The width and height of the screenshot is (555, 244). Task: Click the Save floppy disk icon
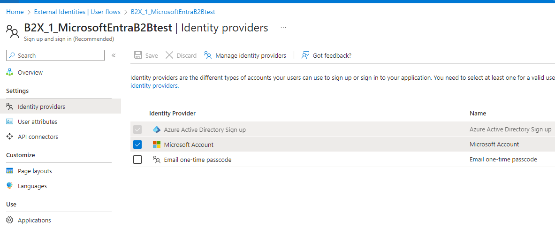coord(137,55)
